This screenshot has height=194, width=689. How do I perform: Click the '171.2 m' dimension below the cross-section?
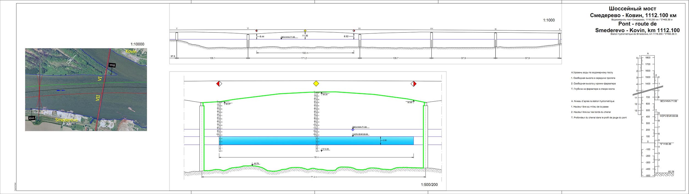(314, 177)
